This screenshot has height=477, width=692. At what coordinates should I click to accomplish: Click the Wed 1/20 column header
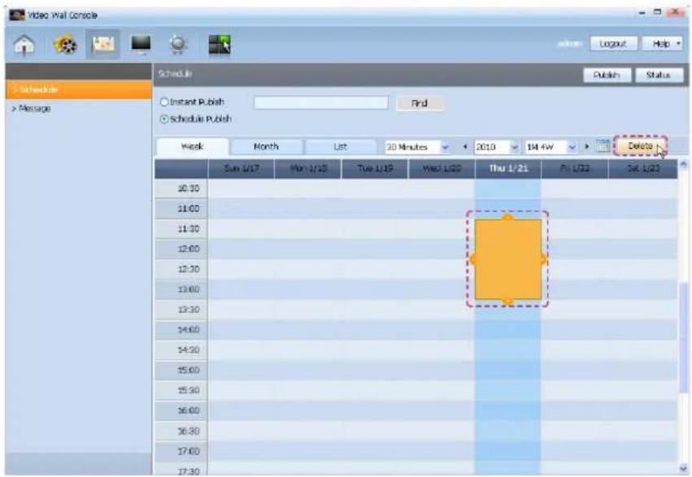point(442,169)
